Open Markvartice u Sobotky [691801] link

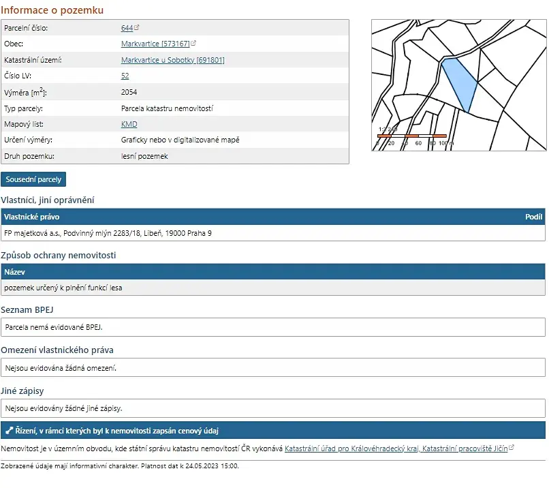pyautogui.click(x=172, y=60)
